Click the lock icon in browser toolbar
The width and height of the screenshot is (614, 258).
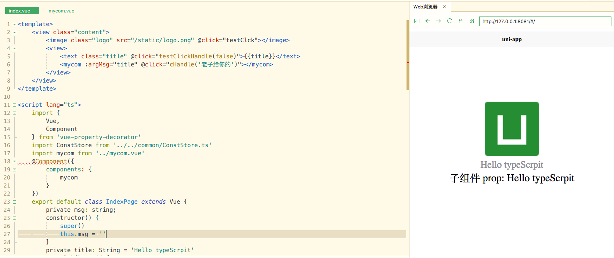coord(460,21)
